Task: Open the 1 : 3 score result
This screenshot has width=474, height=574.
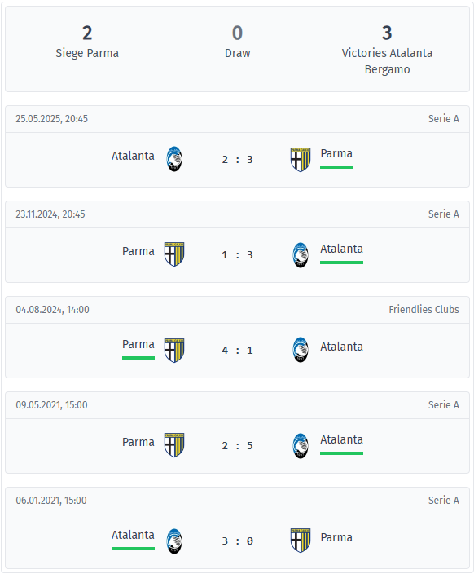Action: (237, 254)
